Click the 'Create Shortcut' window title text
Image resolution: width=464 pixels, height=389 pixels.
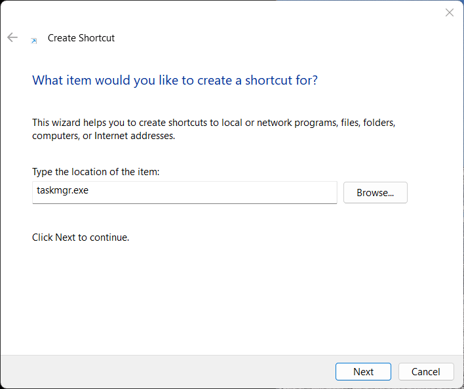click(81, 38)
